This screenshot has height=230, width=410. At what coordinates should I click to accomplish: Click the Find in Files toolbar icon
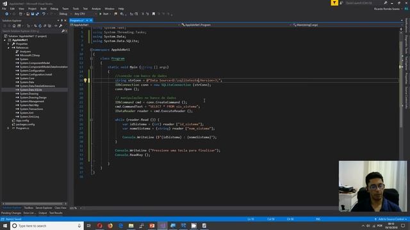coord(122,14)
